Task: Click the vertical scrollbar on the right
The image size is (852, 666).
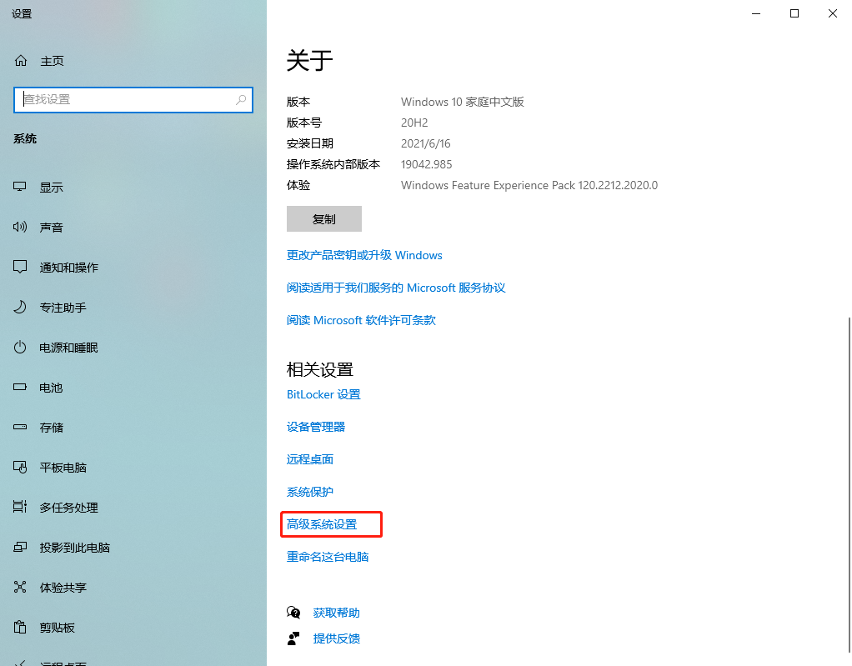Action: (849, 484)
